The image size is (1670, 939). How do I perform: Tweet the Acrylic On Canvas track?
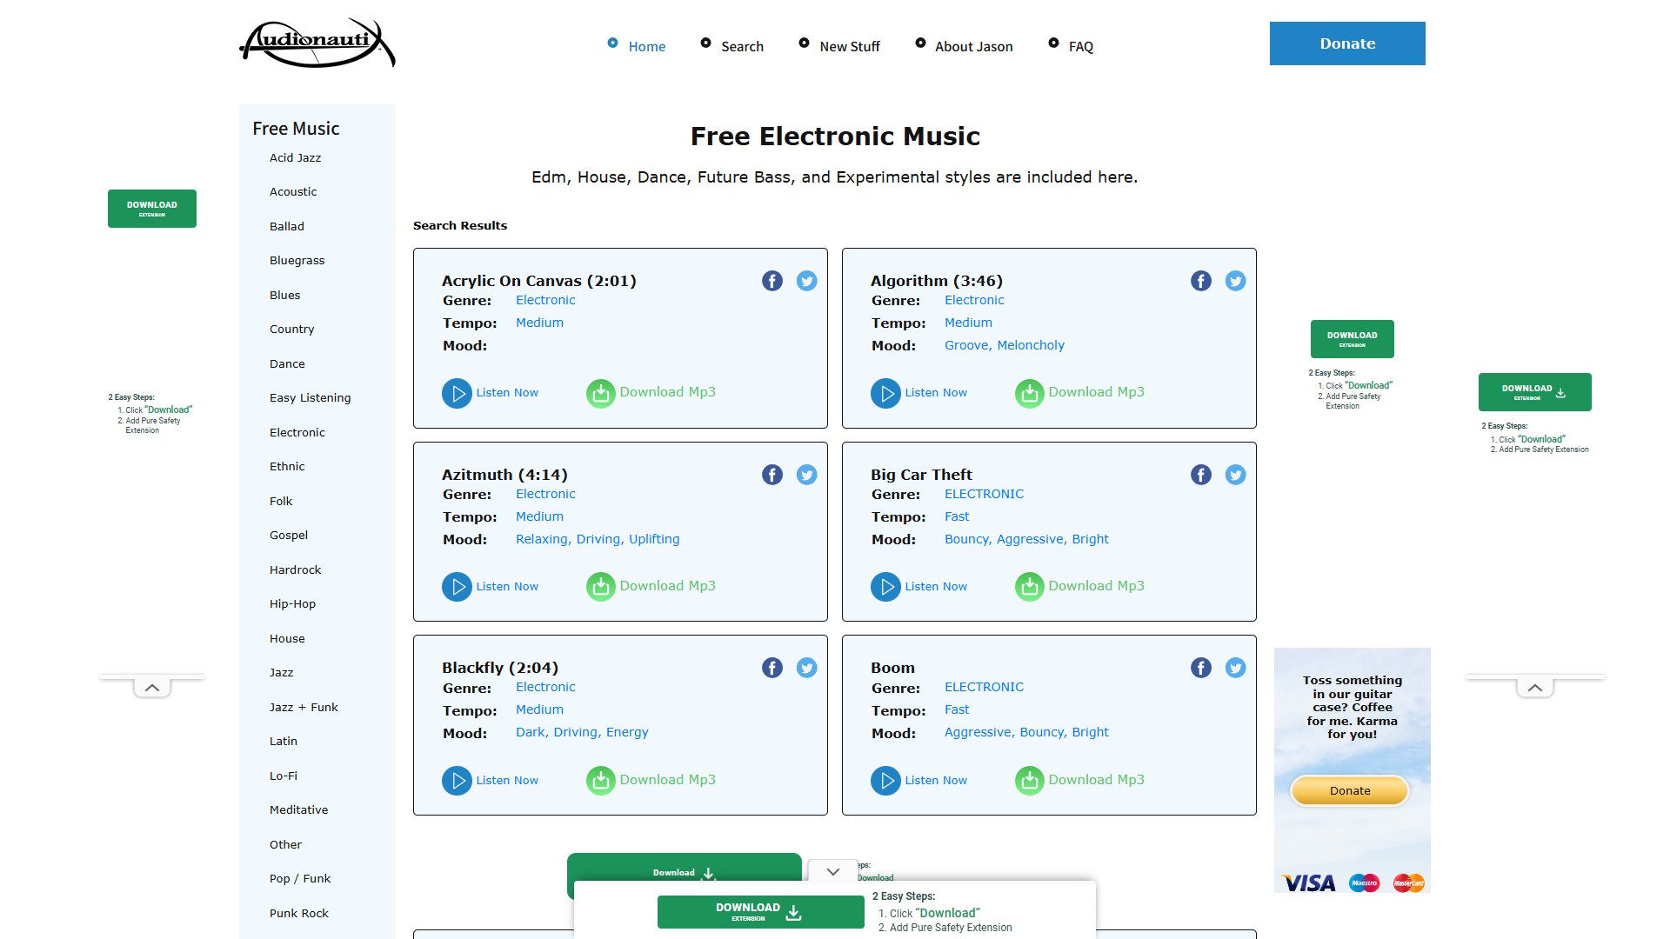click(807, 281)
